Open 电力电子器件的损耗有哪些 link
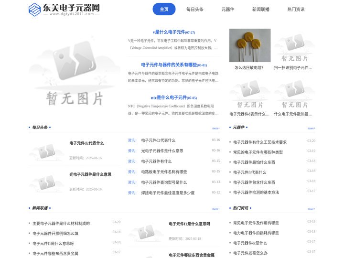The width and height of the screenshot is (344, 258). 256,233
